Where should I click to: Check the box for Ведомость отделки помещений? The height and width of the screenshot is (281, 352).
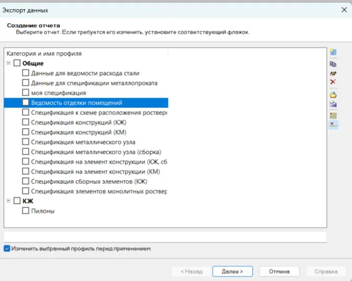coord(26,103)
